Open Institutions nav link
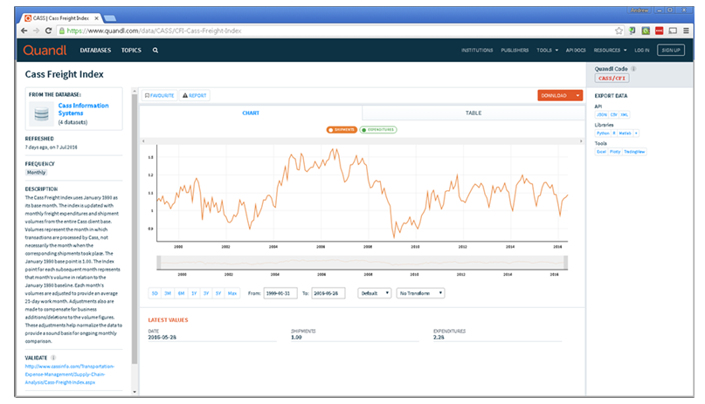The image size is (705, 404). click(477, 51)
